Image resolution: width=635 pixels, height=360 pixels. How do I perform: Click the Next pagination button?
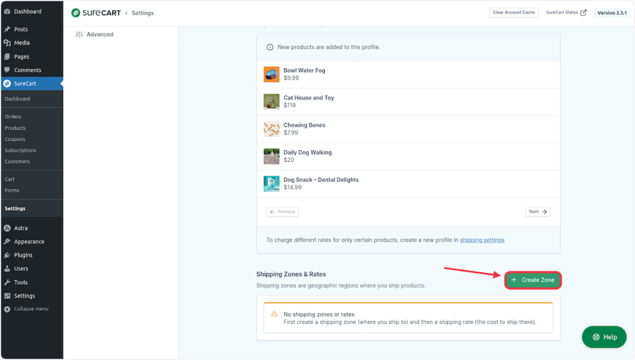537,212
